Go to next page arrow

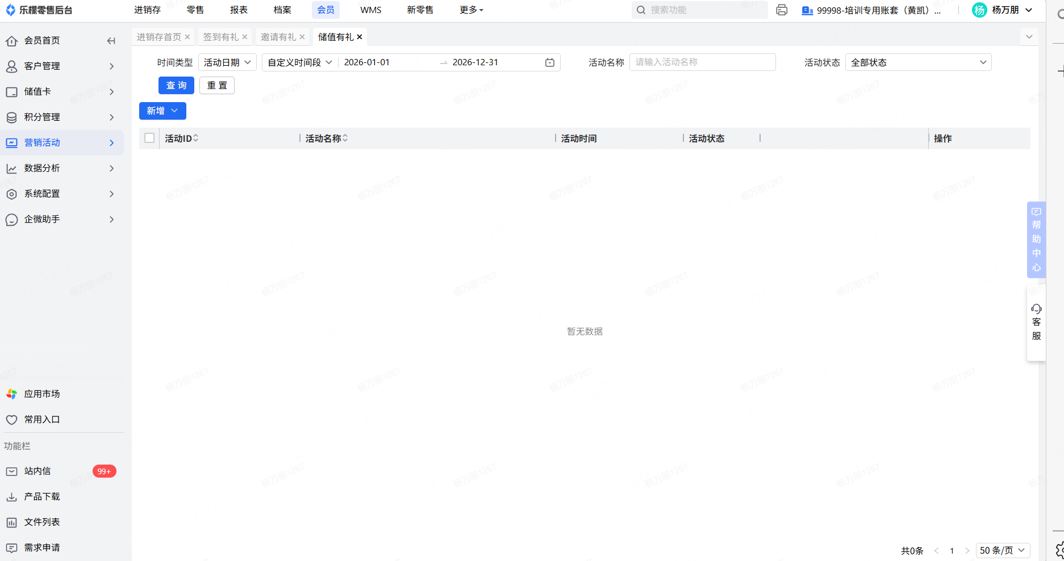pyautogui.click(x=967, y=551)
